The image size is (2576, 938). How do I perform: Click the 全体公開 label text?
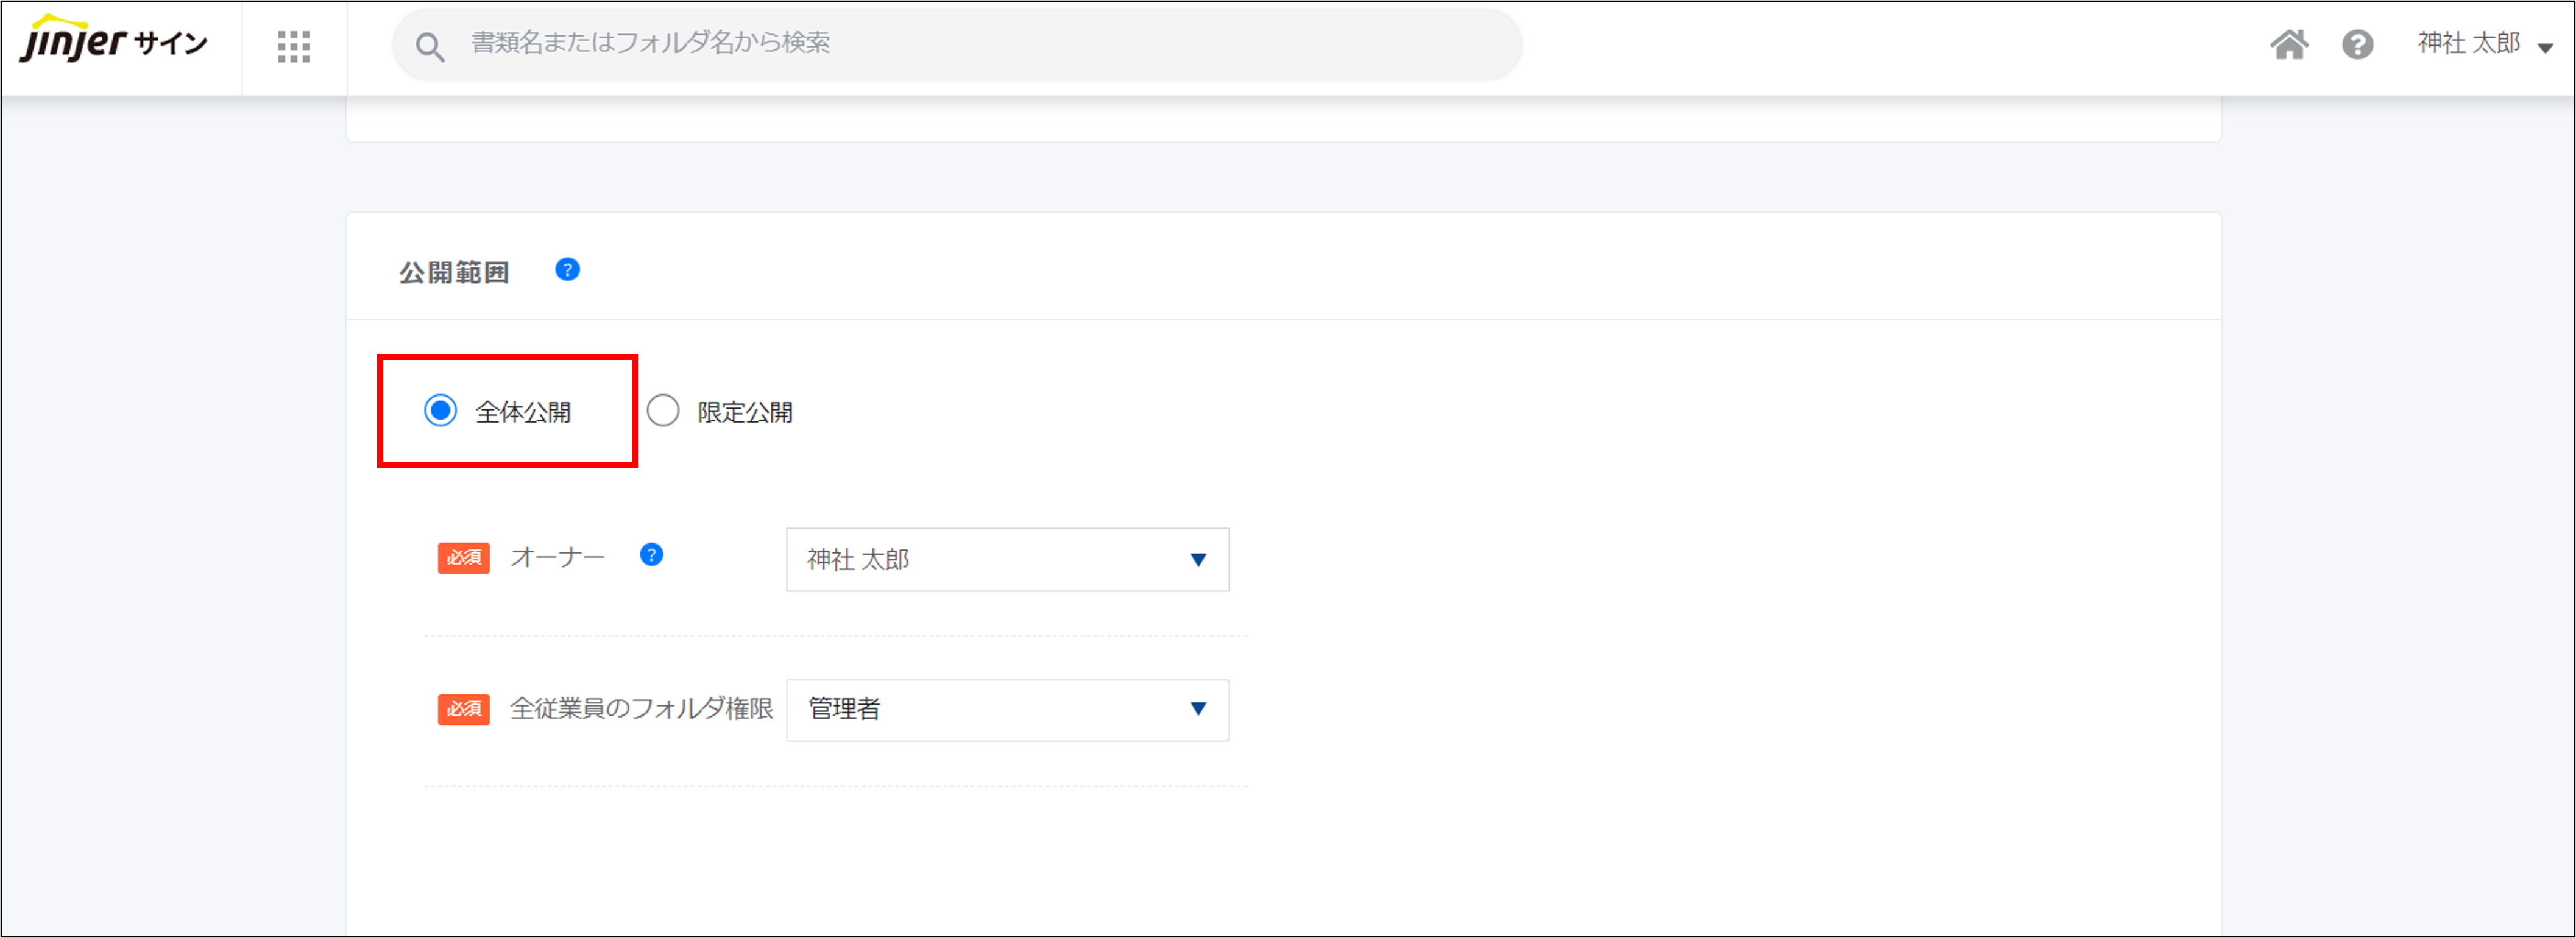point(523,412)
